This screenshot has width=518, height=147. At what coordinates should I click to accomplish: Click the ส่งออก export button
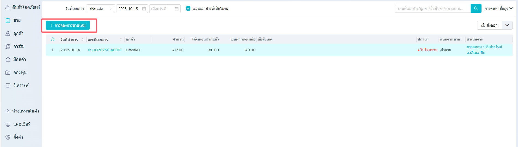(x=489, y=25)
